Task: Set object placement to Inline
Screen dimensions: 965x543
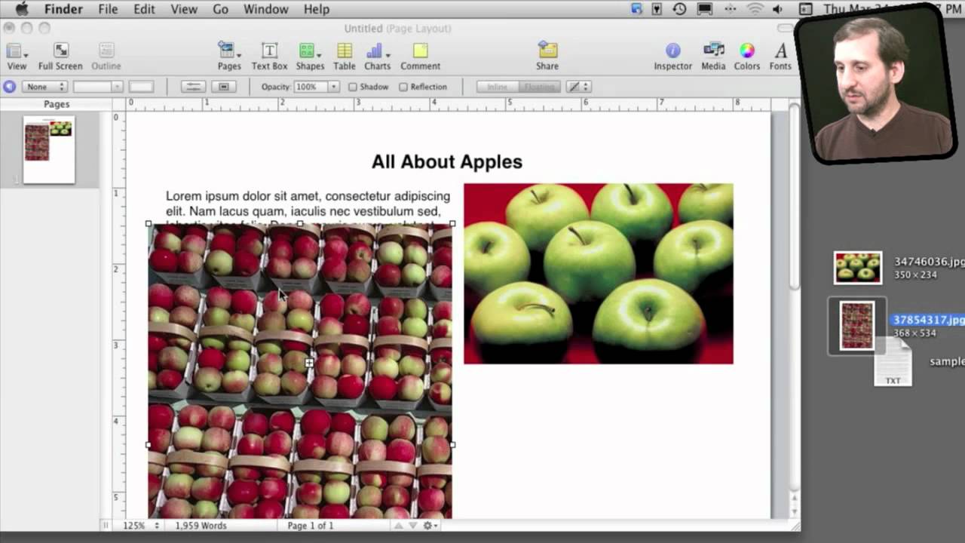Action: (498, 87)
